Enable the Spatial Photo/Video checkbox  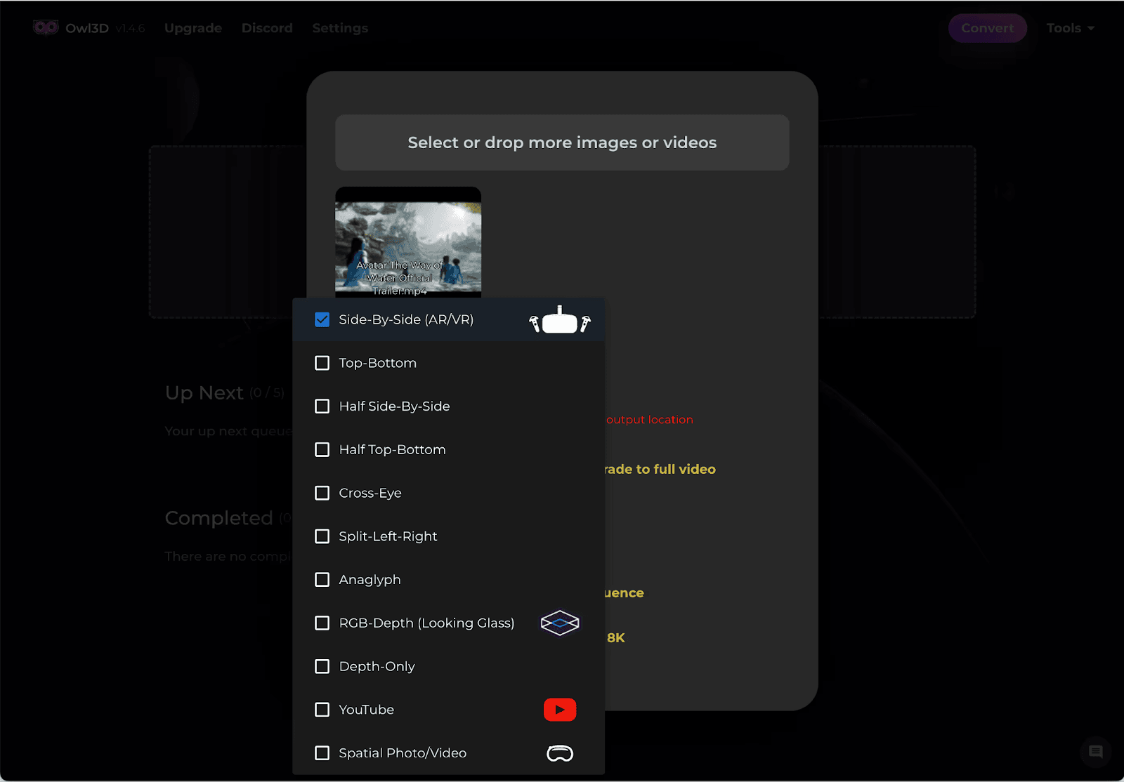tap(322, 753)
